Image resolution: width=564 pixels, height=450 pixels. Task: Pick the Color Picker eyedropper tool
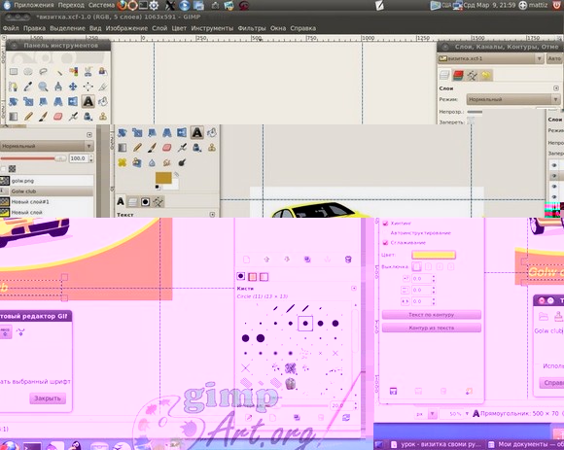[x=28, y=87]
